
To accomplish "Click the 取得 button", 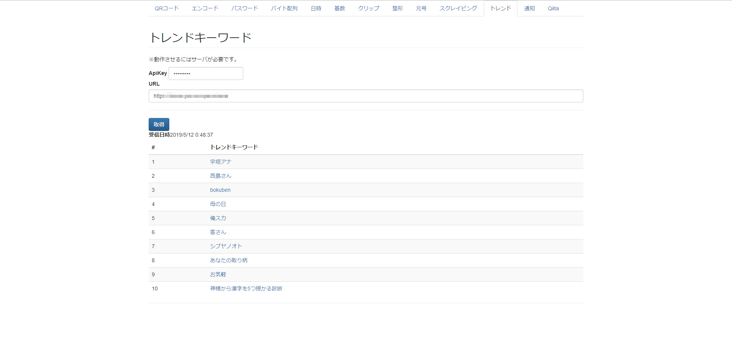I will (x=159, y=124).
